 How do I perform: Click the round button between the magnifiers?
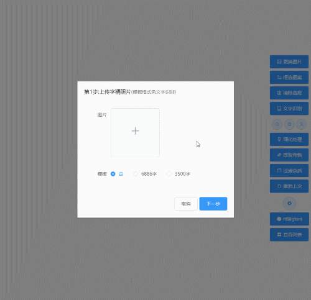289,124
